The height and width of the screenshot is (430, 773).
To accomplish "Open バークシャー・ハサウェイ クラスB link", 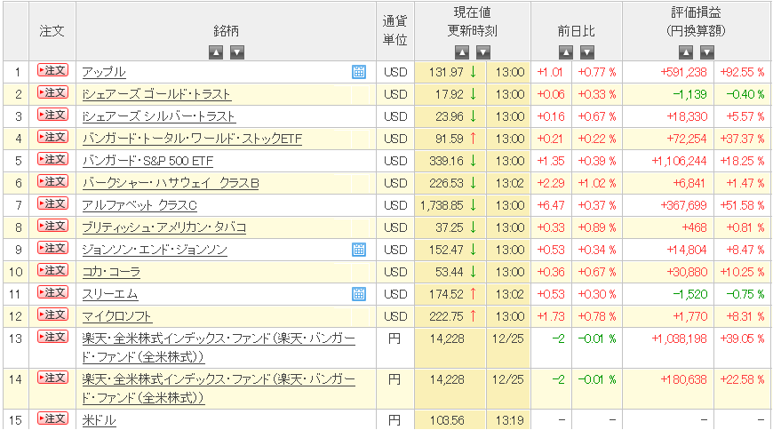I will (x=171, y=183).
